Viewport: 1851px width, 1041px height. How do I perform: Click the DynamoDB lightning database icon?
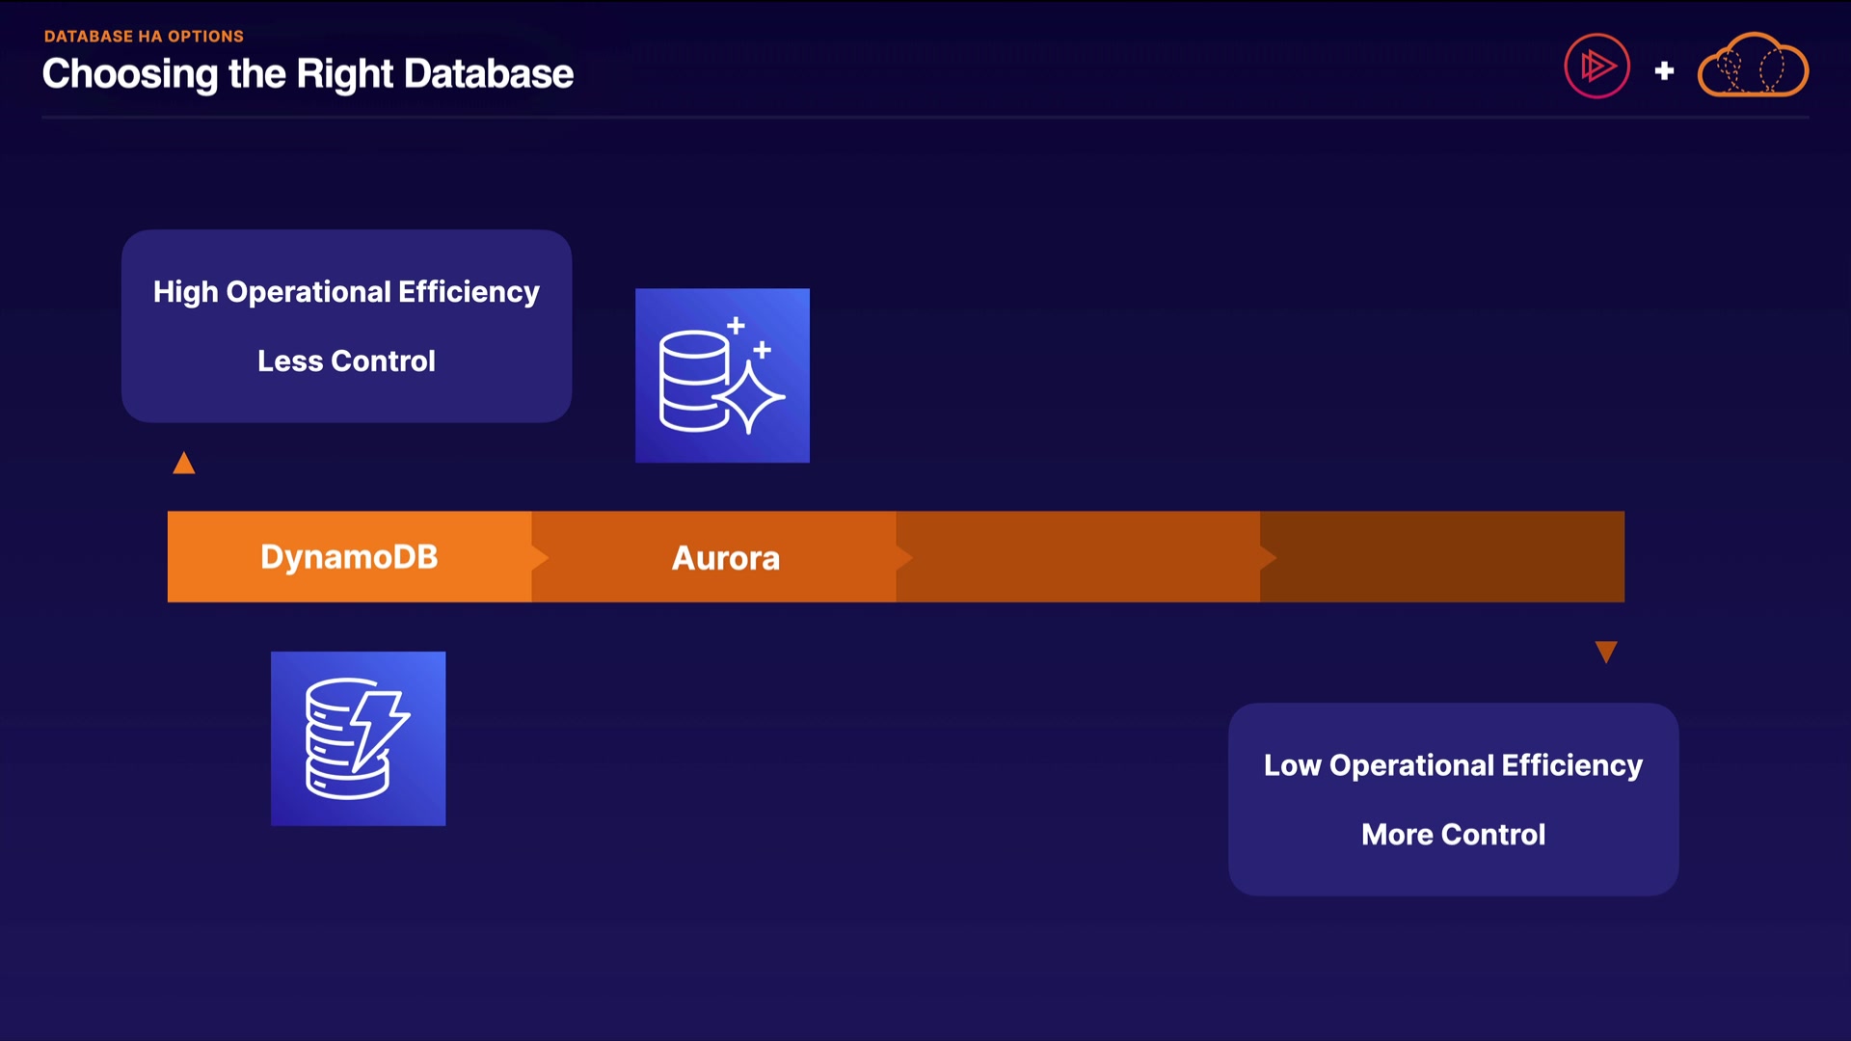point(358,738)
